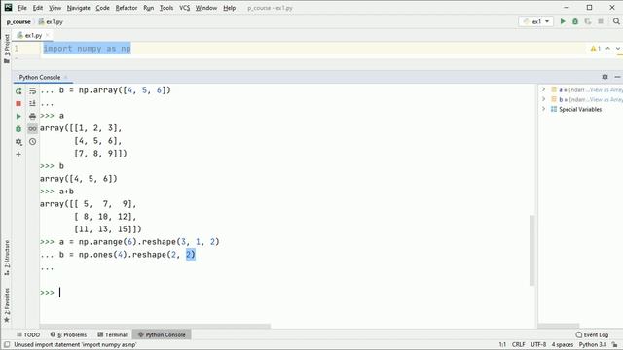Toggle soft-wrap in console output
The image size is (623, 350).
point(32,91)
